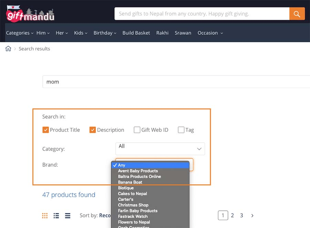The width and height of the screenshot is (310, 228).
Task: Open page 2 of results
Action: pyautogui.click(x=232, y=215)
